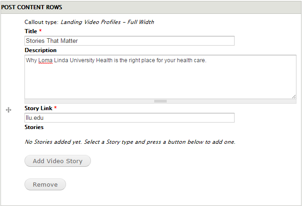Click the Stories section heading
Viewport: 302px width, 206px height.
(34, 127)
